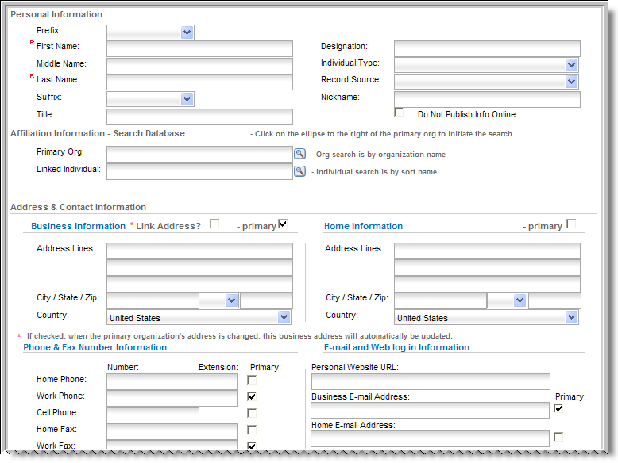Enable Do Not Publish Info Online checkbox
The width and height of the screenshot is (618, 463).
[x=399, y=112]
